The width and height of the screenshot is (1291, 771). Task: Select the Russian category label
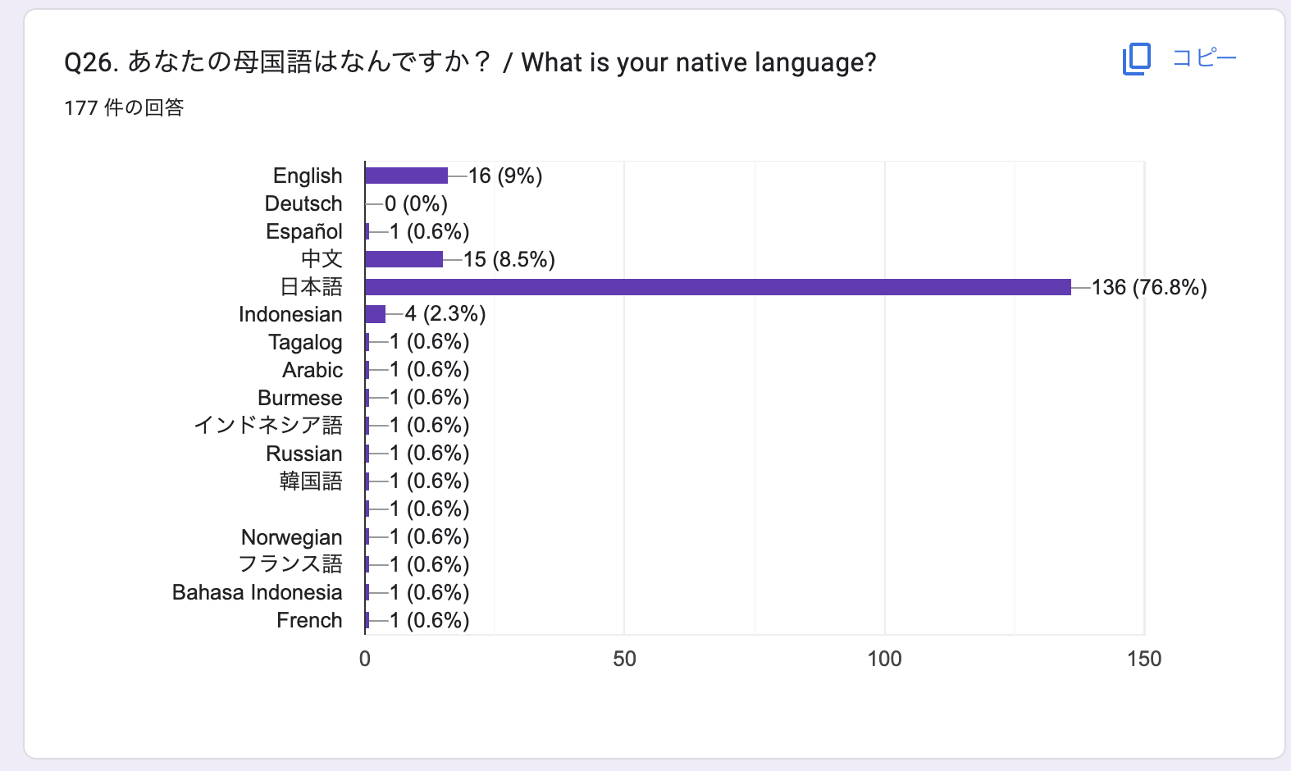[304, 454]
